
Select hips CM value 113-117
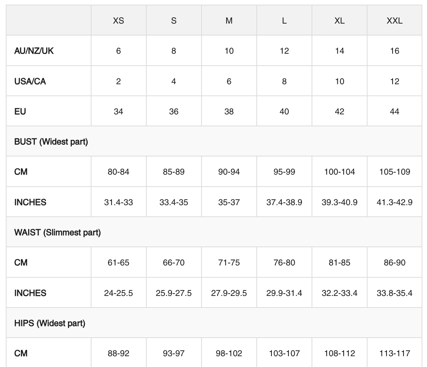[x=395, y=353]
